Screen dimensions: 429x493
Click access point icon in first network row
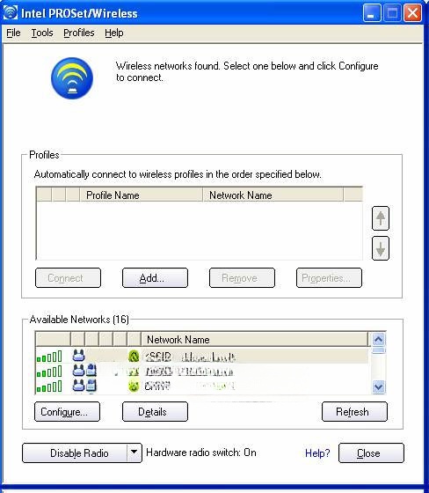point(78,356)
